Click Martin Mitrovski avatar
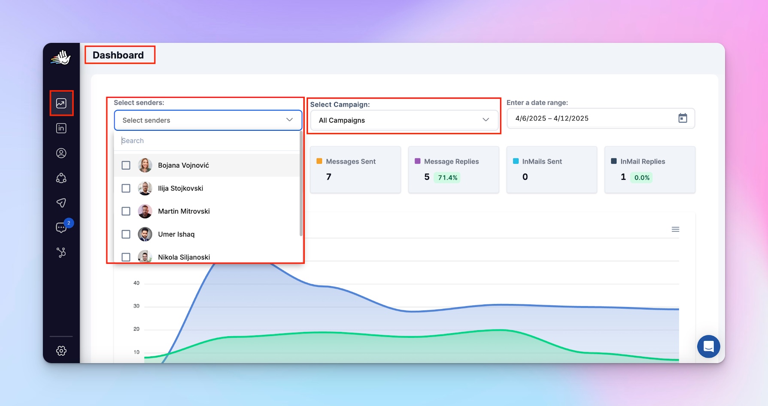Image resolution: width=768 pixels, height=406 pixels. coord(145,211)
